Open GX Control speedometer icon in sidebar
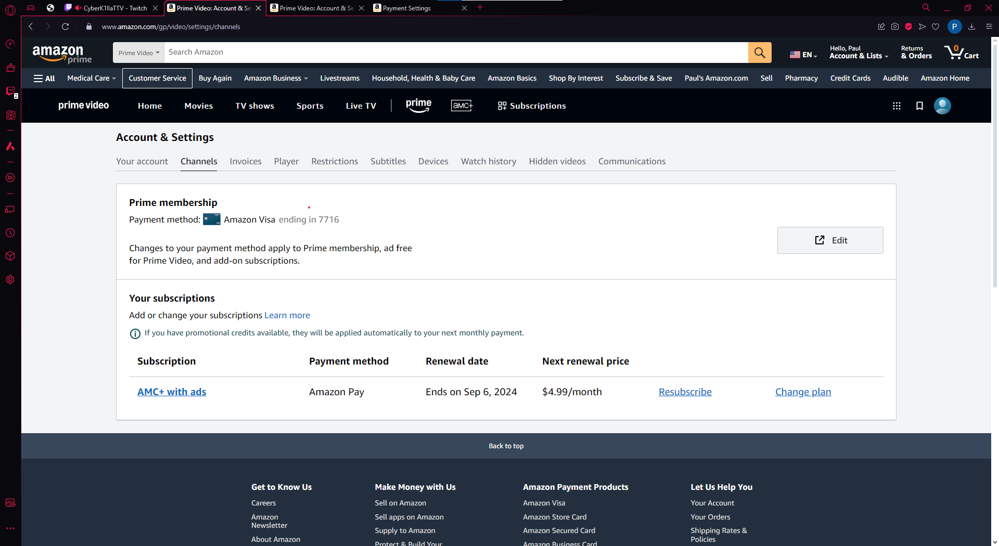 tap(10, 44)
